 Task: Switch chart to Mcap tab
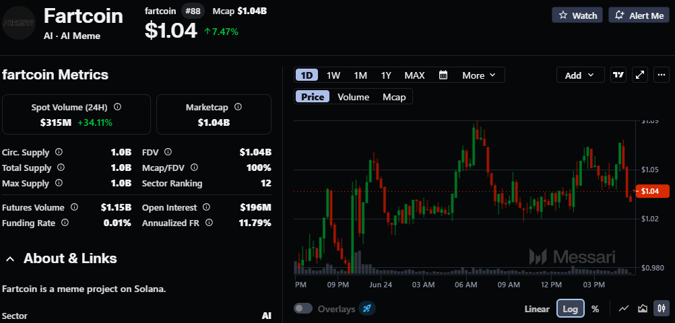coord(394,97)
